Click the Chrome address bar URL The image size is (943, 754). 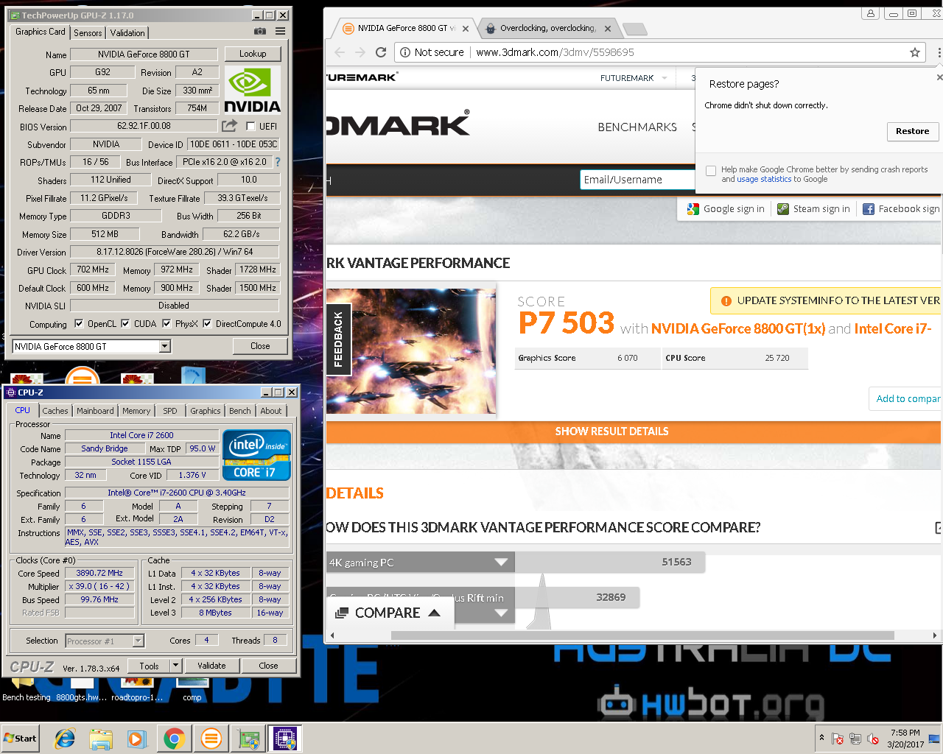click(x=555, y=52)
